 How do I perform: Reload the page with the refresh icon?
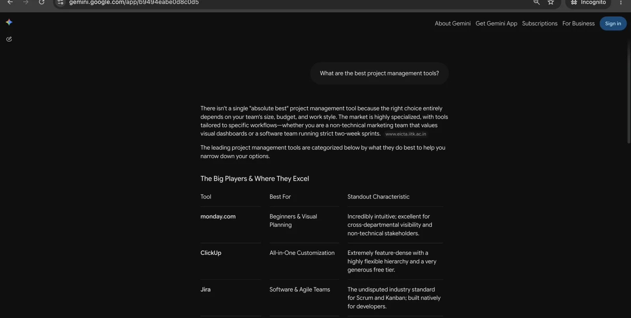click(41, 2)
